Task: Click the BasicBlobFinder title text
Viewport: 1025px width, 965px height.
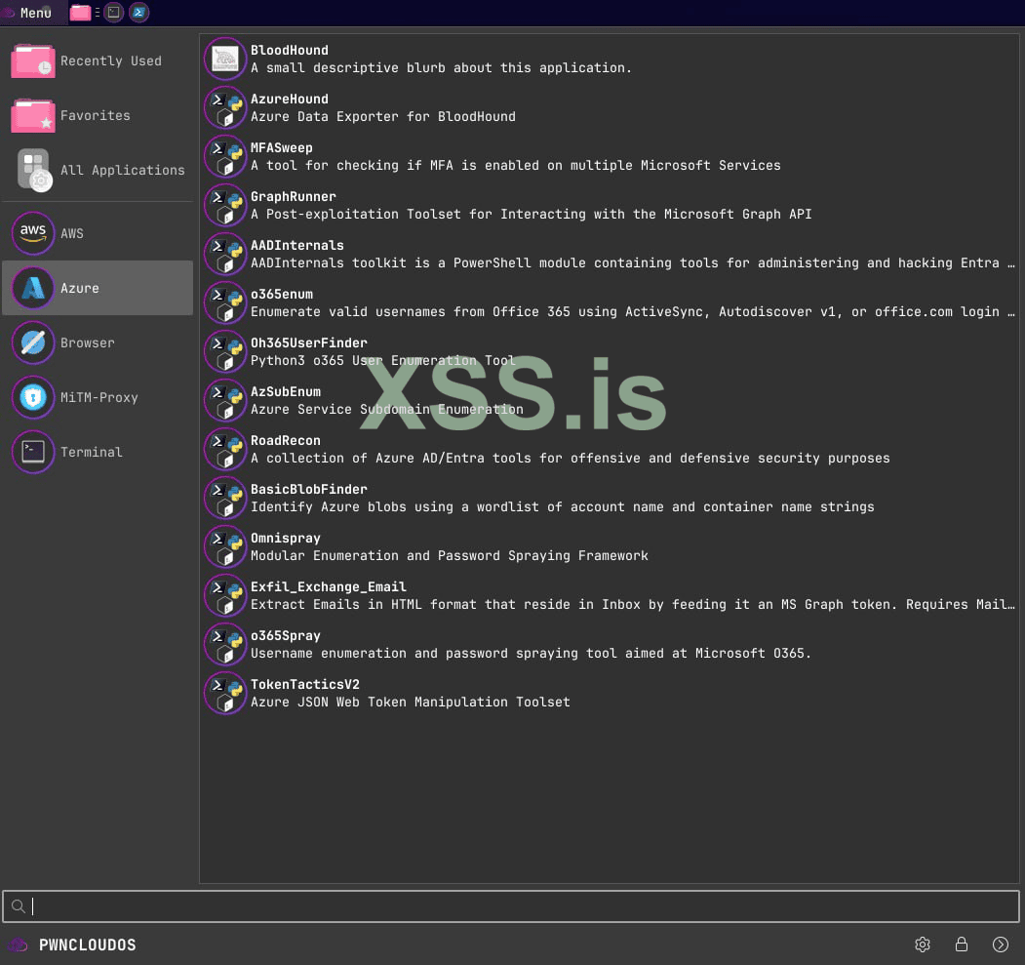Action: click(x=308, y=489)
